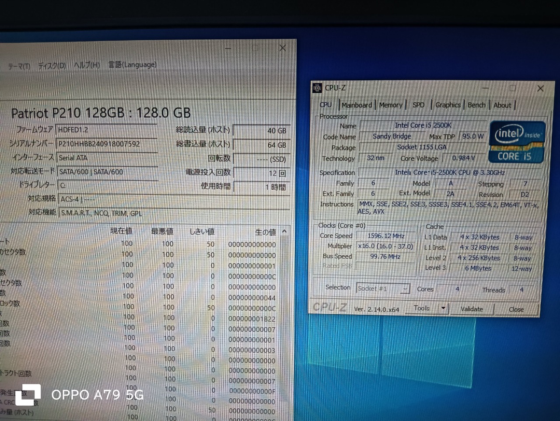Screen dimensions: 560x421
Task: Click the Tools button in CPU-Z
Action: pos(422,308)
